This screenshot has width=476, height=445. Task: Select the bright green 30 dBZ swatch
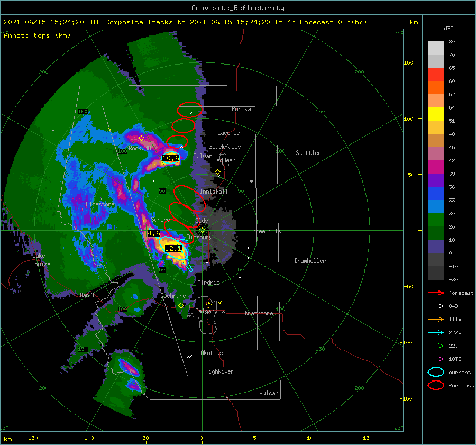436,220
